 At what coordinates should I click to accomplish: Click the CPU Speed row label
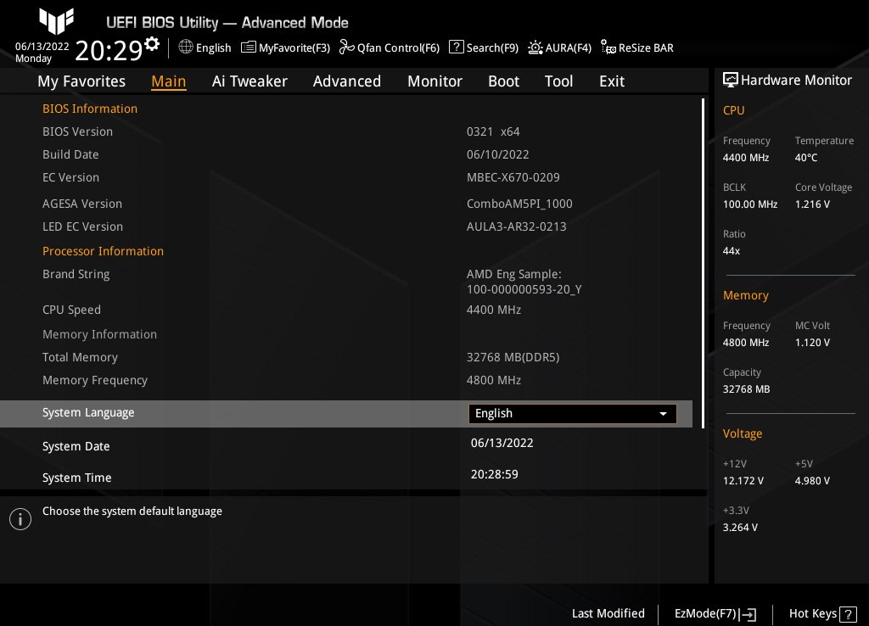(x=71, y=310)
